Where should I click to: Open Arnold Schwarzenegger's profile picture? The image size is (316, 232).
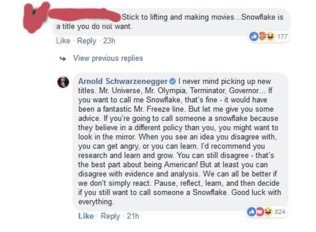point(63,82)
